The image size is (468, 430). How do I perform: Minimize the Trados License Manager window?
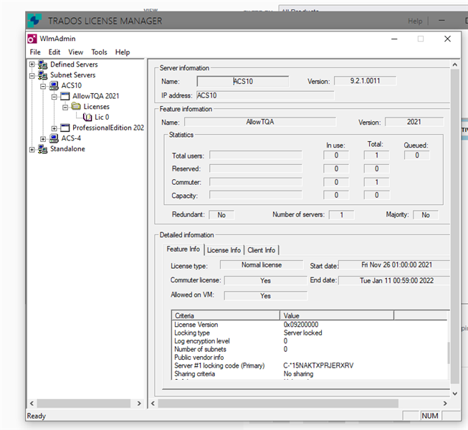pos(441,21)
